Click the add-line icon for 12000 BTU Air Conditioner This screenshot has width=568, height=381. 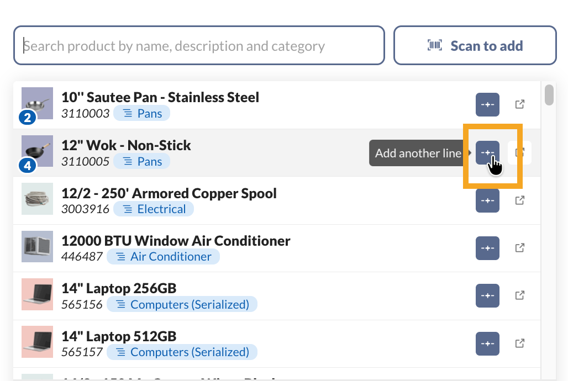487,248
